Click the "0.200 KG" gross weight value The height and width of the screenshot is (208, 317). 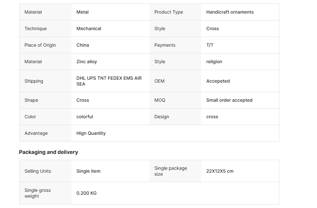(x=86, y=193)
